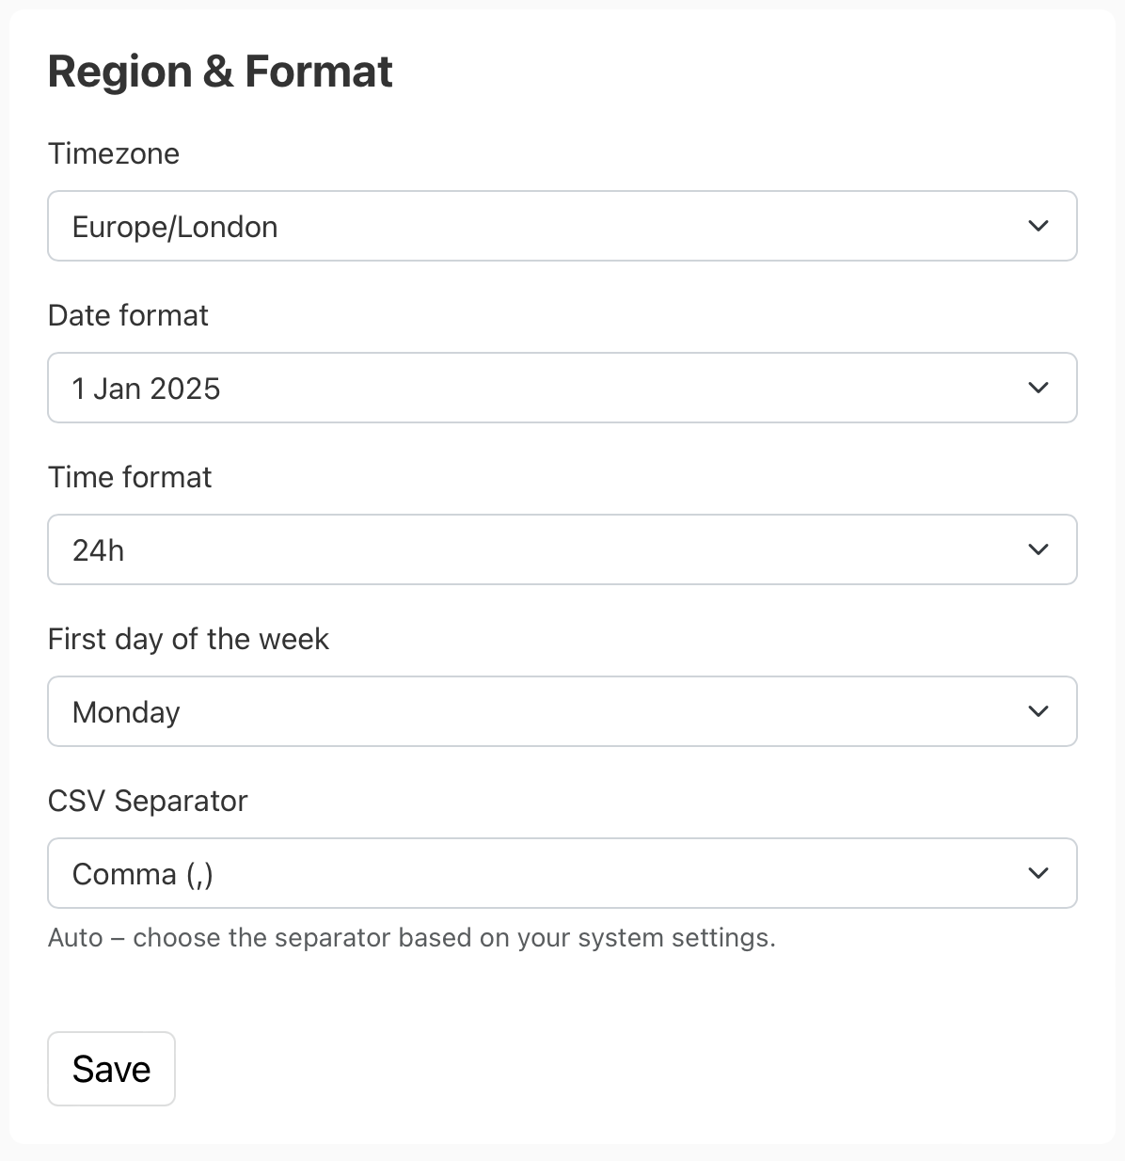The image size is (1125, 1161).
Task: Click the Time format label
Action: tap(130, 477)
